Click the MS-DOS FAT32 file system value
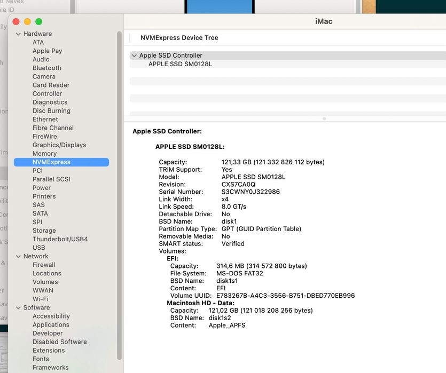This screenshot has height=373, width=446. tap(240, 273)
